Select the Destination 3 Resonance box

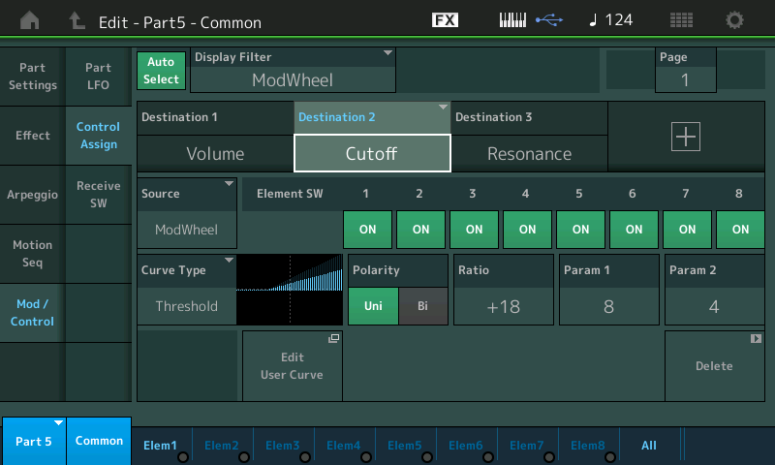click(x=529, y=153)
